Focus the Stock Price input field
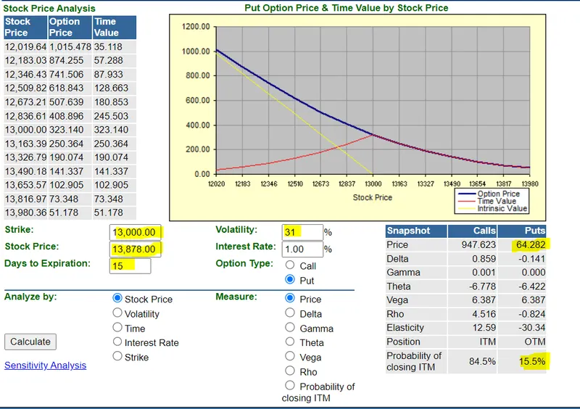Image resolution: width=580 pixels, height=409 pixels. tap(138, 249)
